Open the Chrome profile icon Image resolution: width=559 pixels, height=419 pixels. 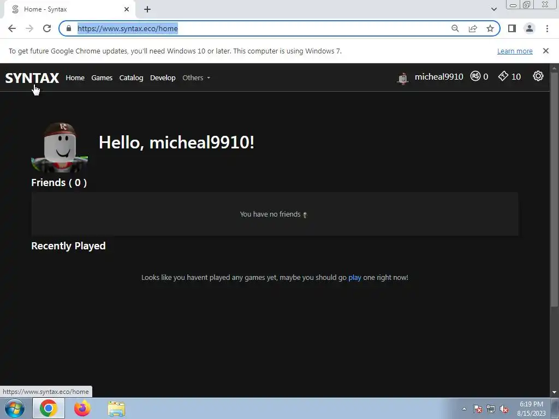tap(530, 28)
